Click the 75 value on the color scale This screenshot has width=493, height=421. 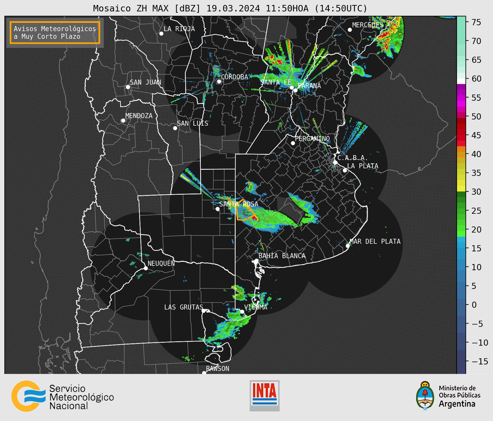pos(476,22)
